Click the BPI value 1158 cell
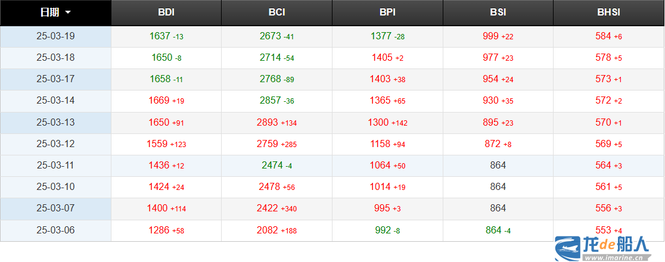Screen dimensions: 665x262 [x=388, y=144]
